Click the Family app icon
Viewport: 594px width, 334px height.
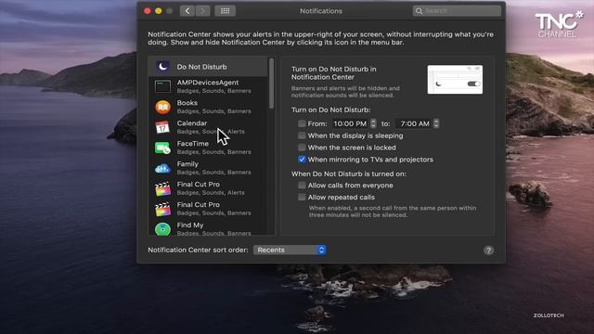click(162, 168)
